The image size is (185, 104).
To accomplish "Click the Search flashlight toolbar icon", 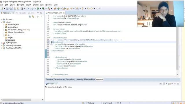I will (71, 8).
